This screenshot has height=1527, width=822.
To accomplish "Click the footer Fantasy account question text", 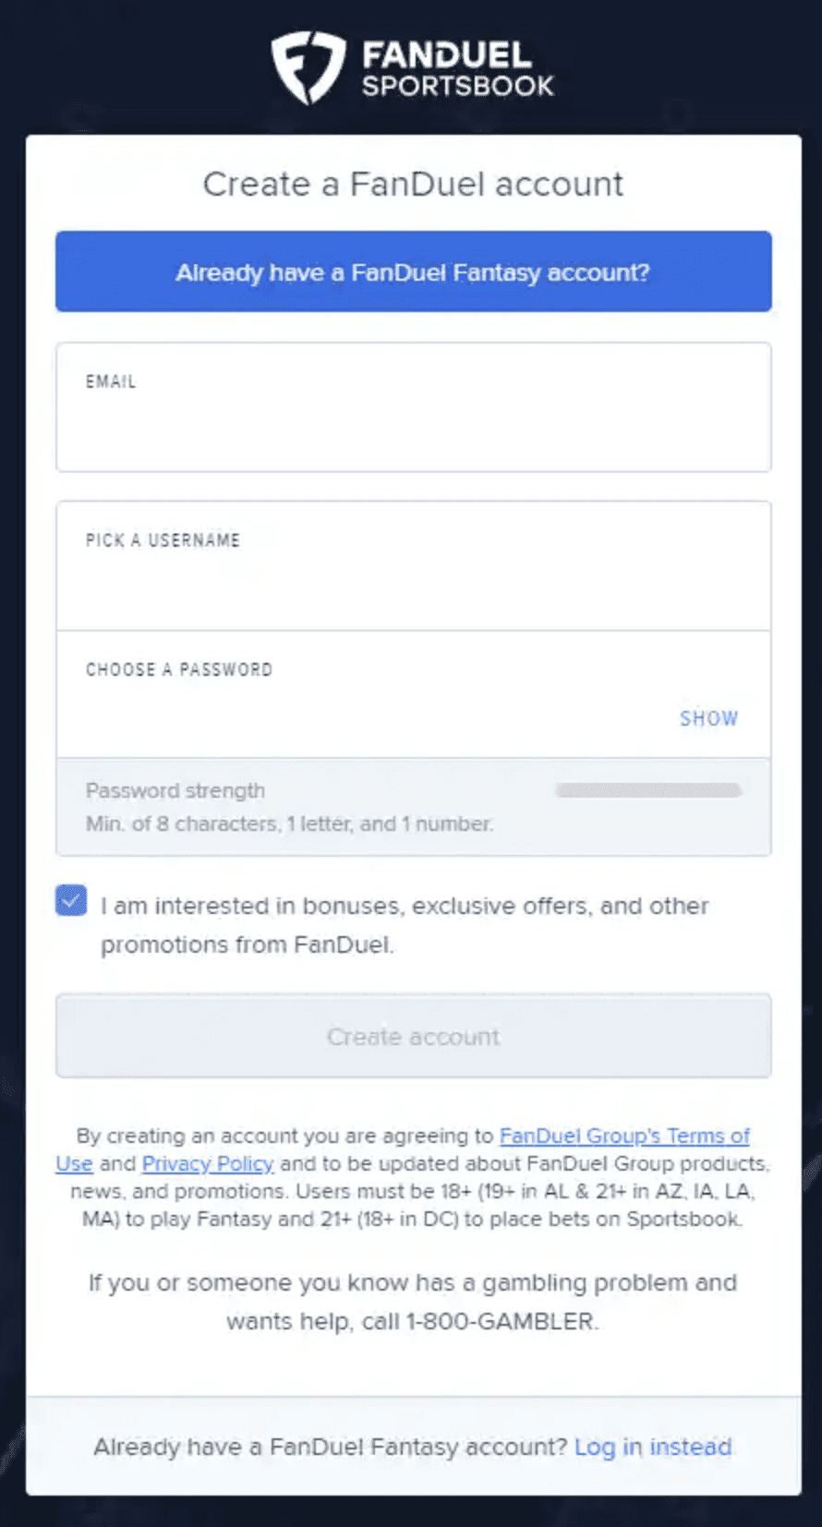I will point(330,1447).
